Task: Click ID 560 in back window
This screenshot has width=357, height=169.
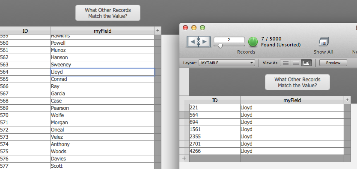Action: 25,43
